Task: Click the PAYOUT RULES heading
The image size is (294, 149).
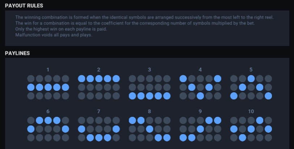Action: (24, 6)
